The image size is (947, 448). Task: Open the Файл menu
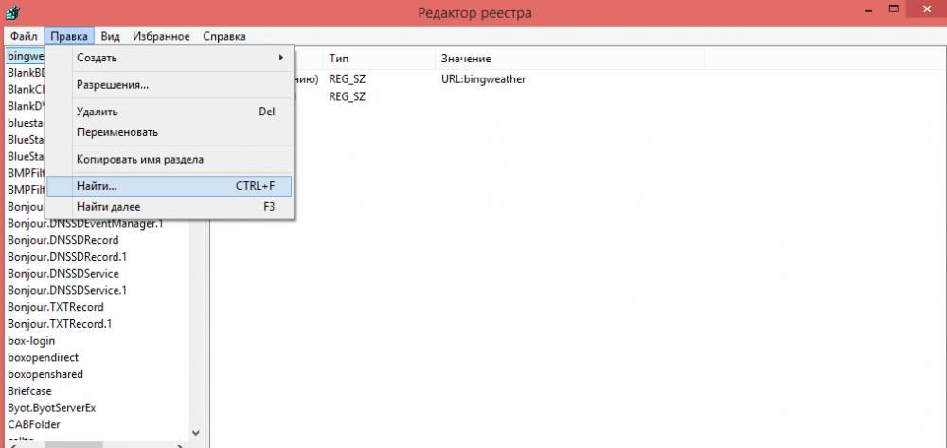(24, 36)
